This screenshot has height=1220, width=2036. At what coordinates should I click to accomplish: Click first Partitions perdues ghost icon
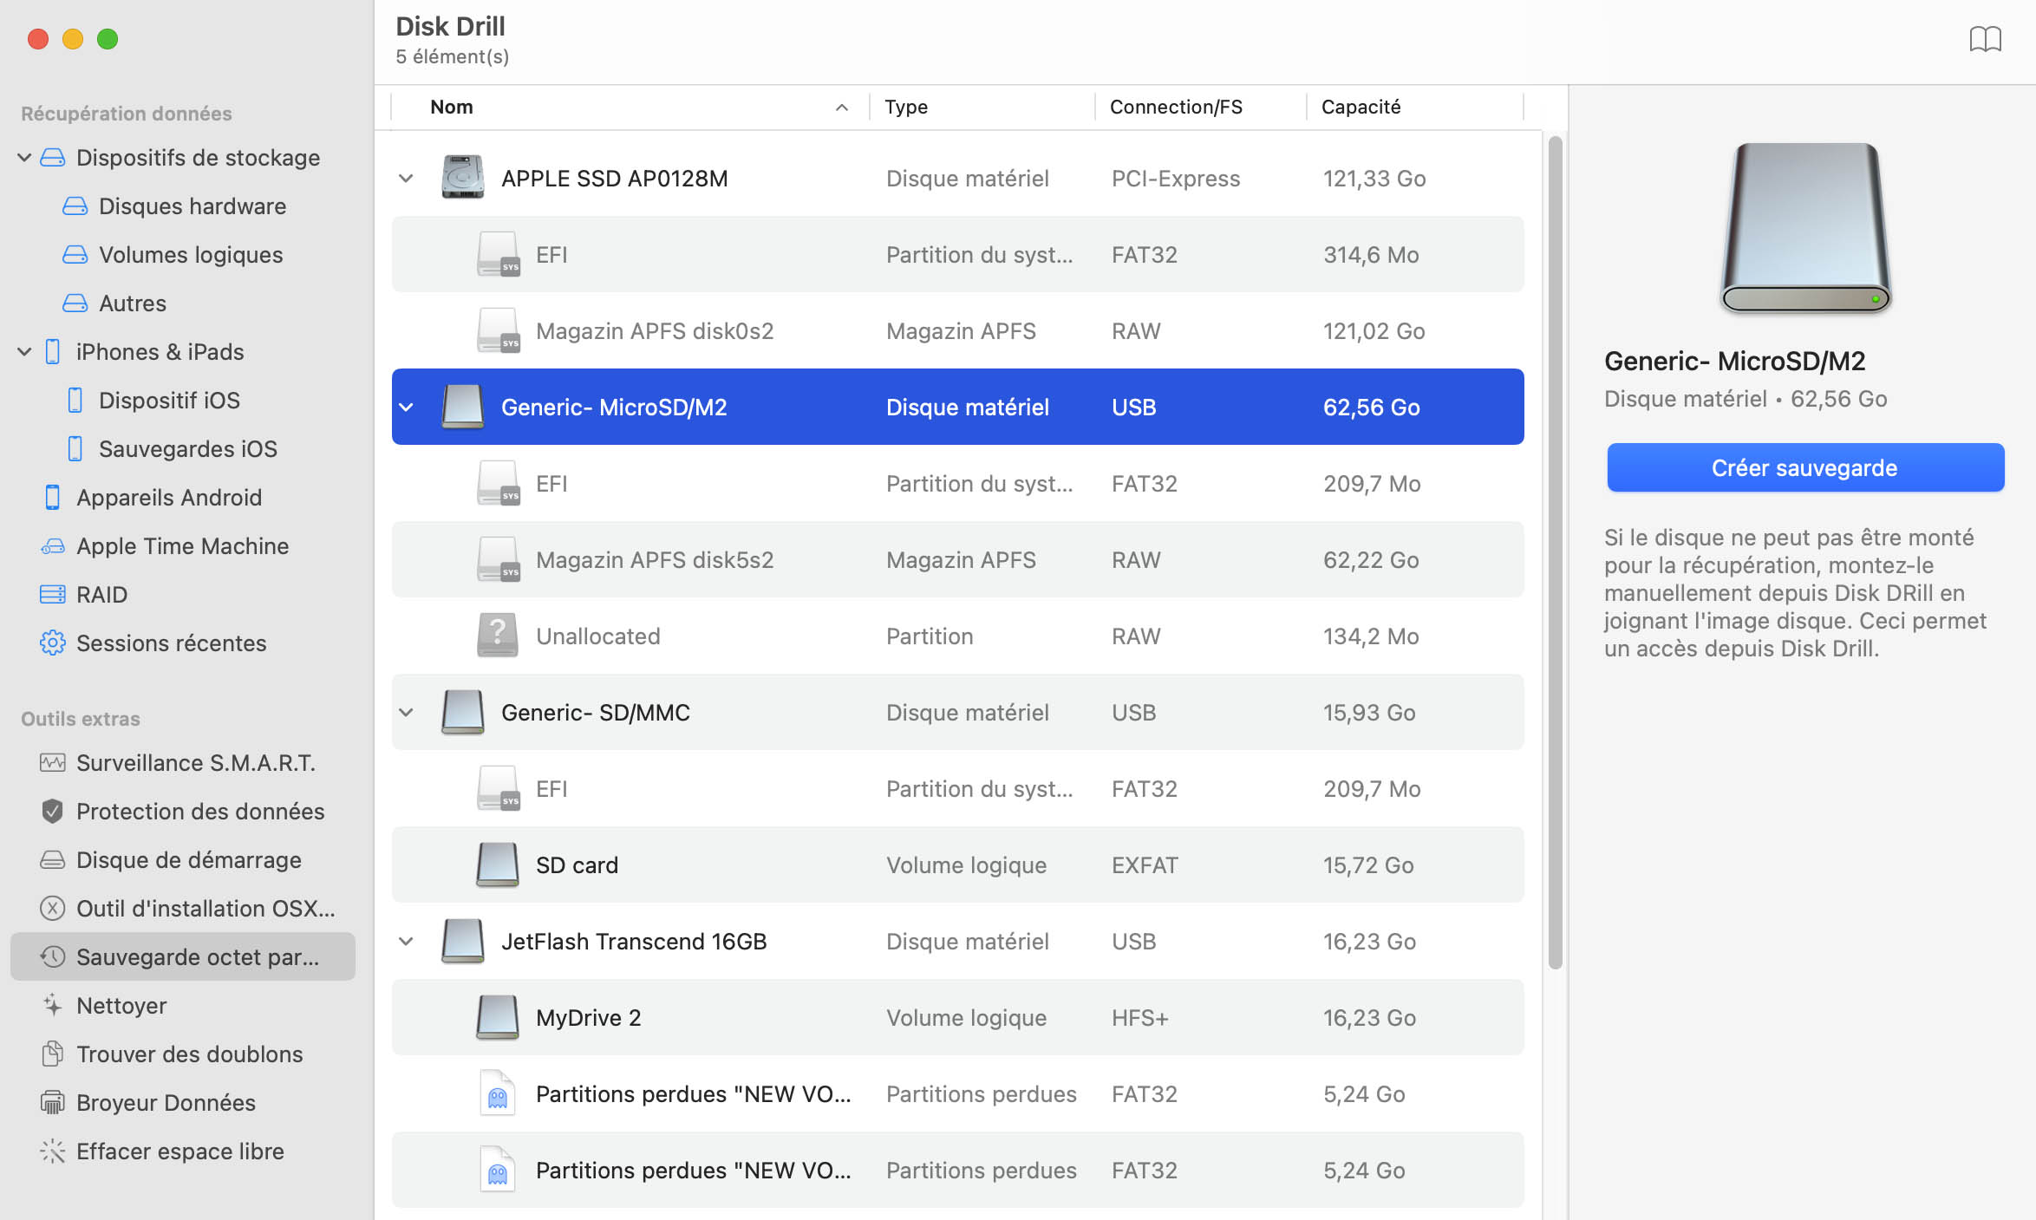[x=498, y=1094]
